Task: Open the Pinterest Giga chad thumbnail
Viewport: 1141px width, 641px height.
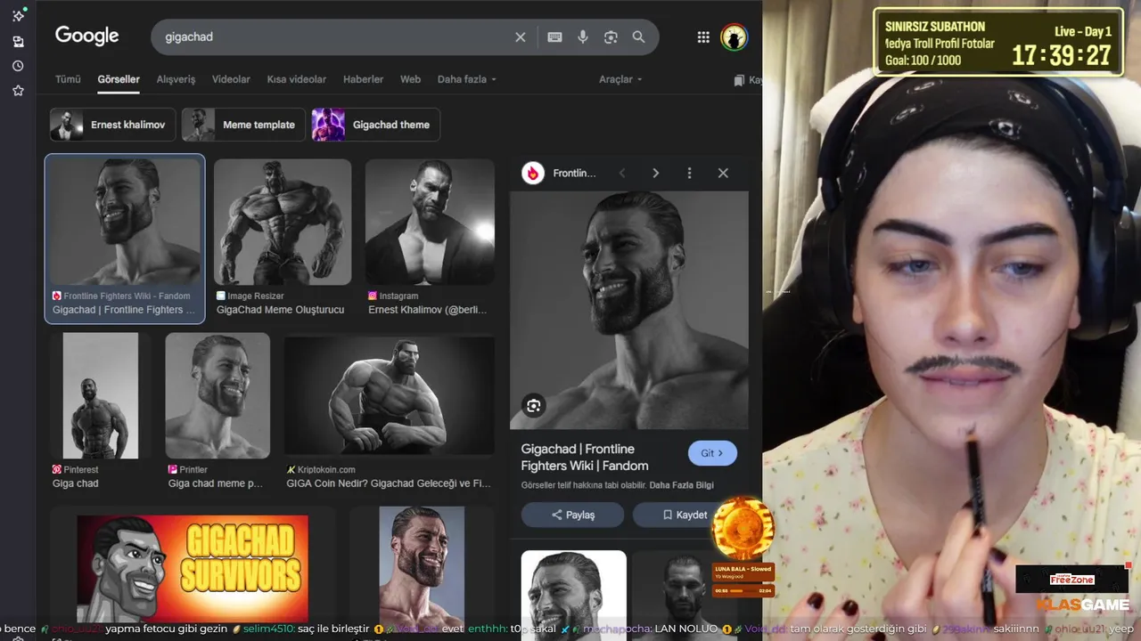Action: (101, 395)
